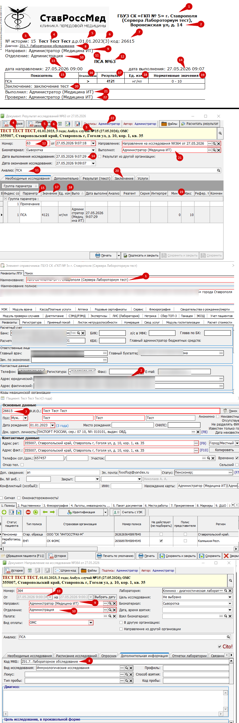
Task: Click the patient info search magnifier in Результат исследований
Action: [x=220, y=133]
